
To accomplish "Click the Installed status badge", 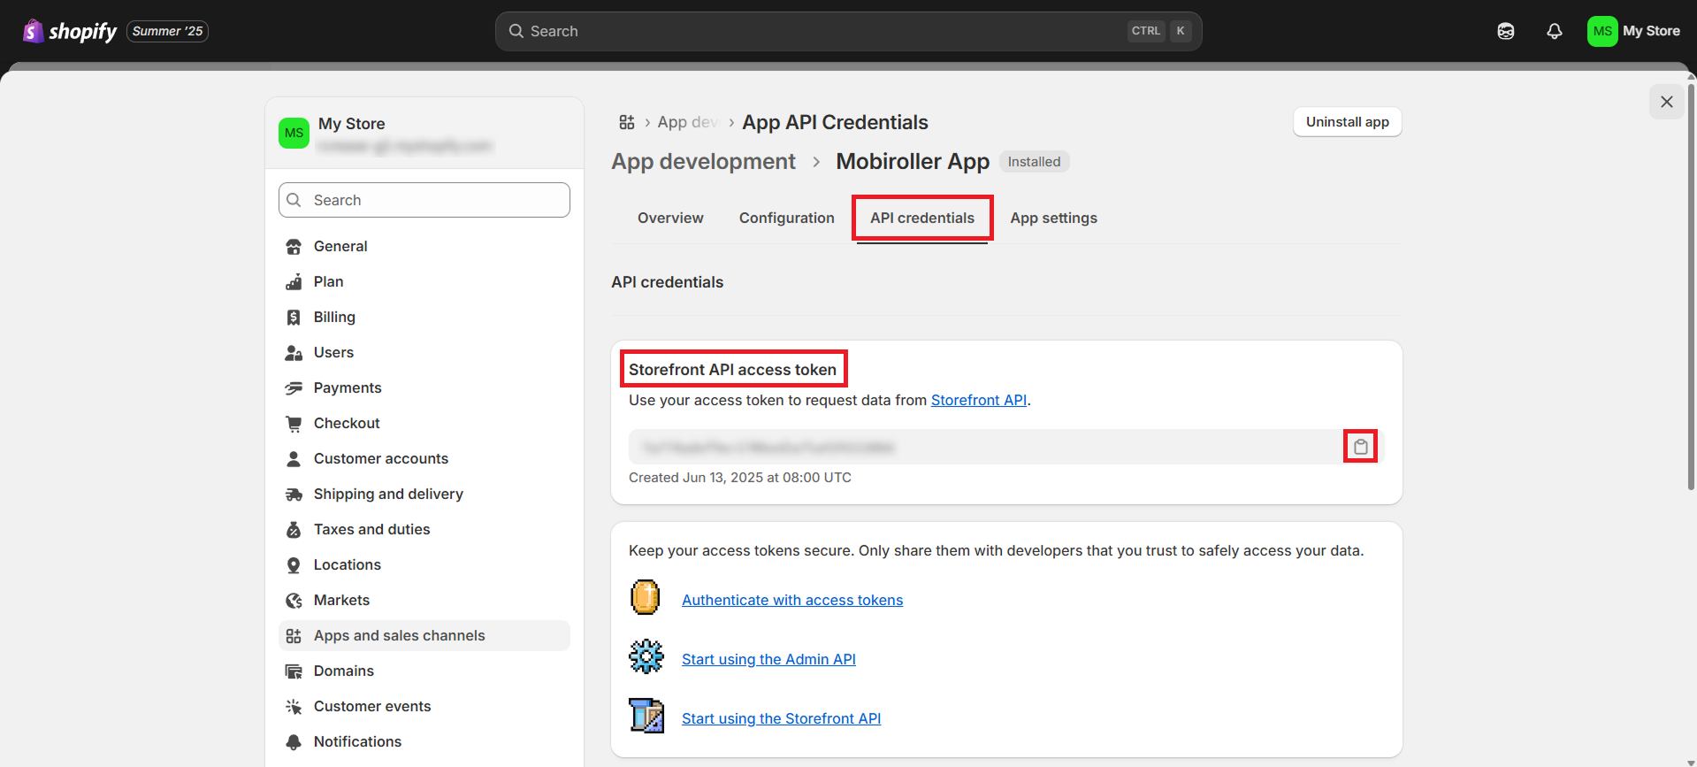I will click(1034, 162).
